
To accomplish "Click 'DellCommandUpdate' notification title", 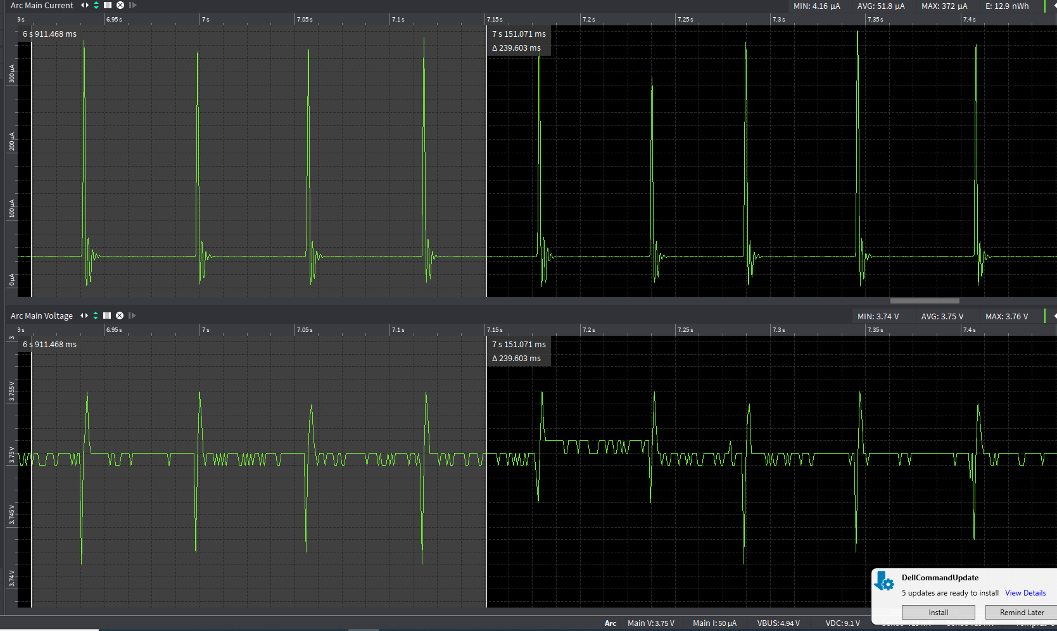I will pos(940,578).
